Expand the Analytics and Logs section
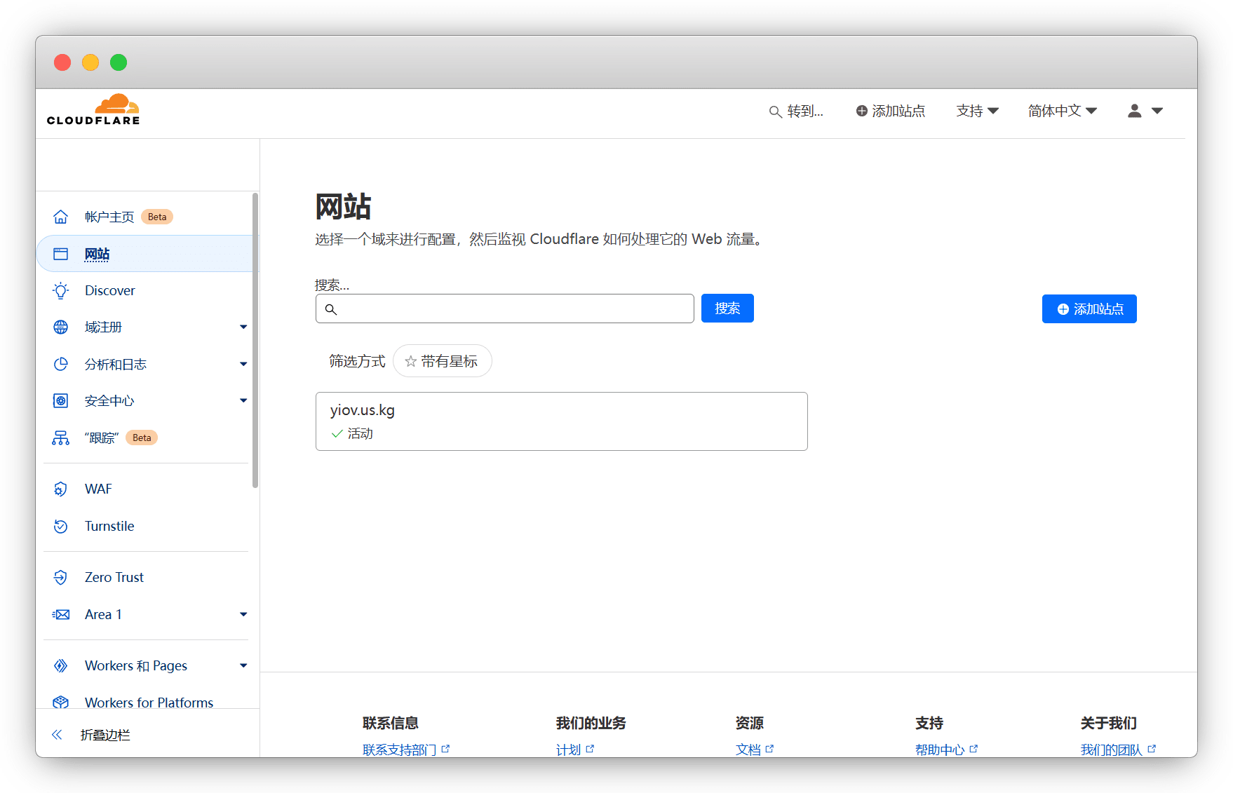1233x793 pixels. [x=243, y=365]
